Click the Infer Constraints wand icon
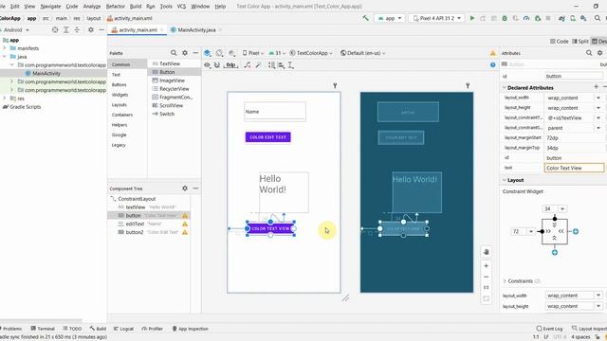The width and height of the screenshot is (607, 341). (x=258, y=65)
